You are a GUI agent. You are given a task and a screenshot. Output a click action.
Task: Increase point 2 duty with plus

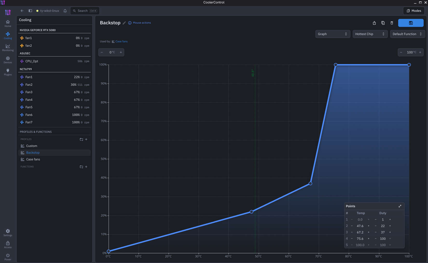point(390,226)
